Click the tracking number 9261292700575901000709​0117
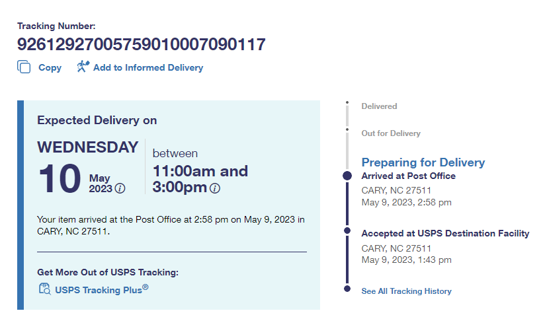This screenshot has height=319, width=545. [142, 45]
